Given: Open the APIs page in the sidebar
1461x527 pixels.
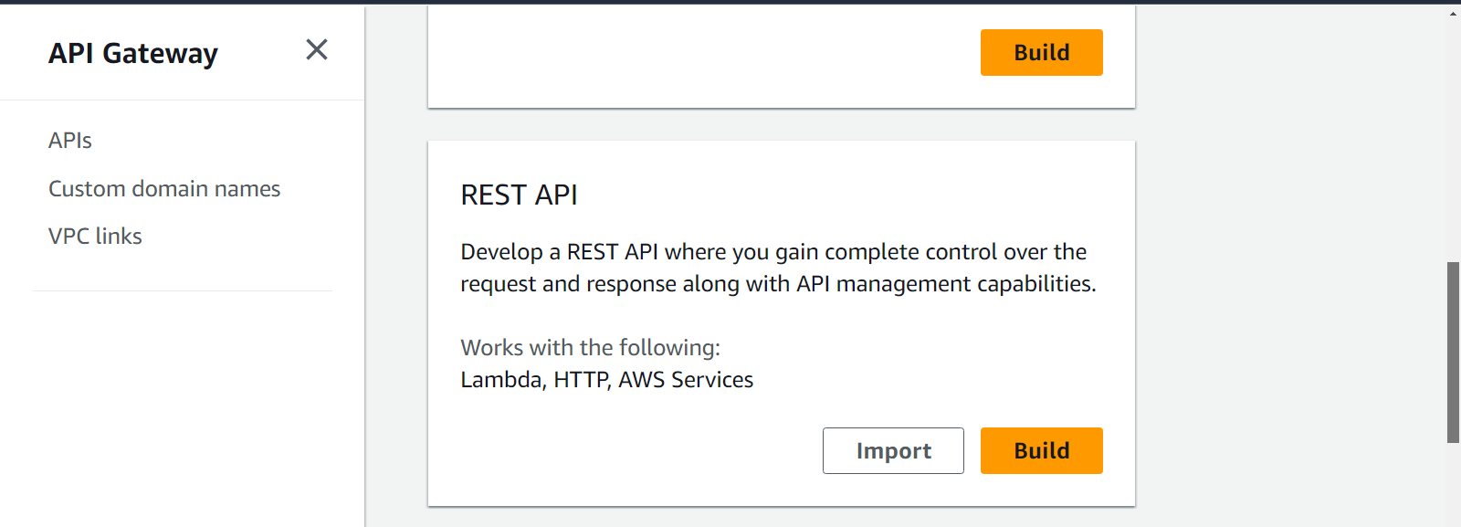Looking at the screenshot, I should 70,141.
